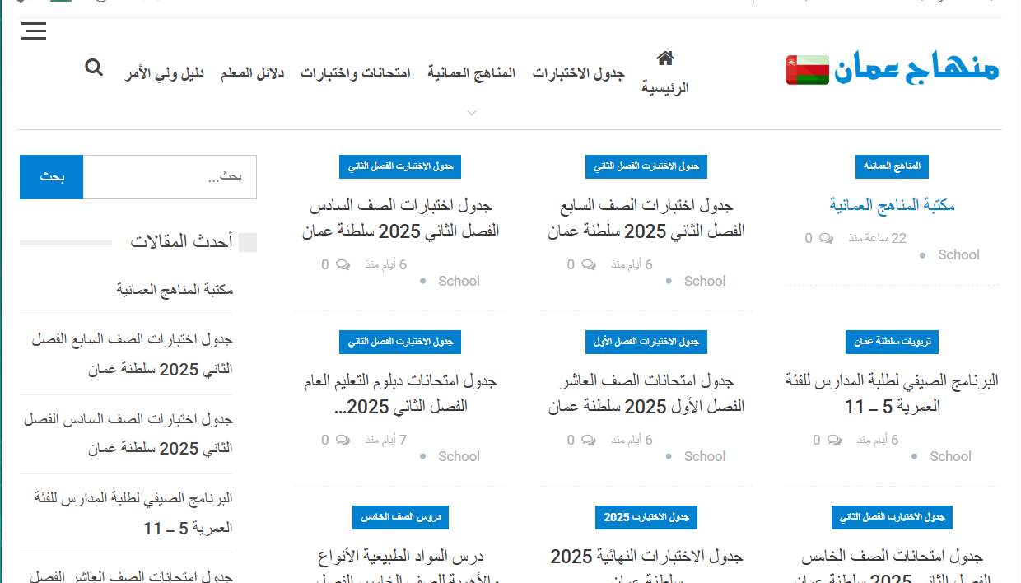Screen dimensions: 1021x583
Task: Click comments icon under دبلوم التعليم العام article
Action: click(343, 441)
